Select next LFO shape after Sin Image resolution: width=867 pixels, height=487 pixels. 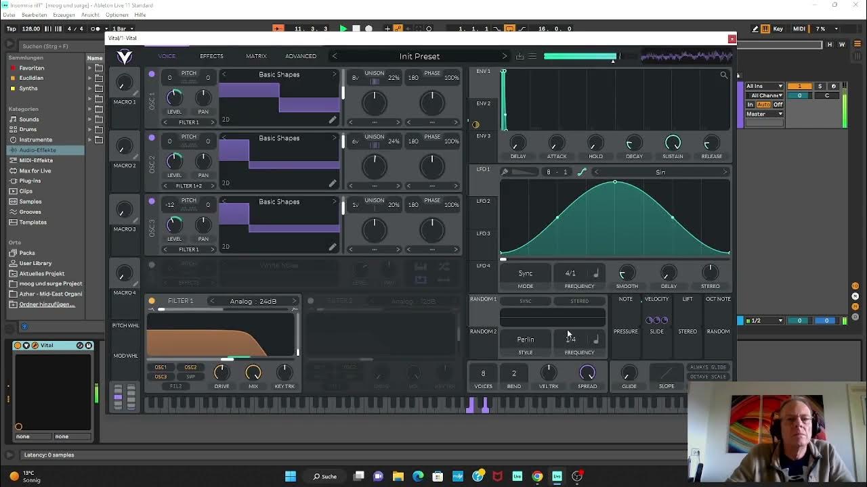coord(724,172)
